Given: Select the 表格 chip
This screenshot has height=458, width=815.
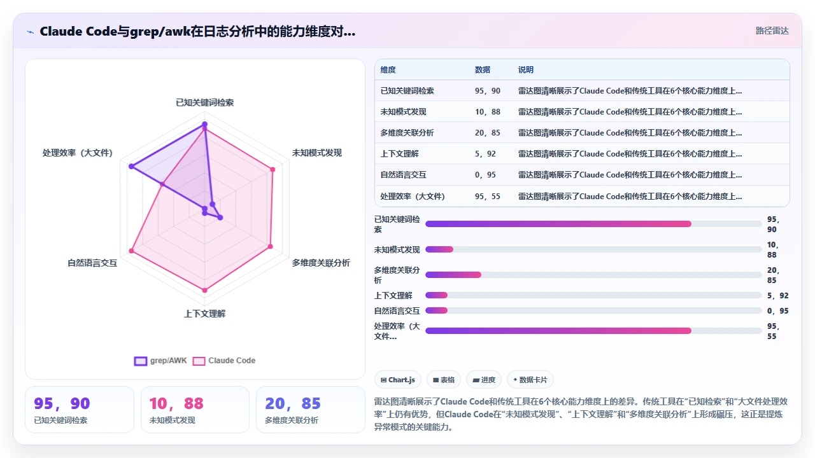Looking at the screenshot, I should [443, 380].
